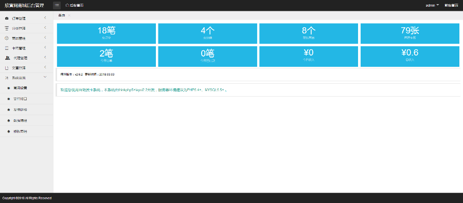Toggle the sidebar with the hamburger icon
The image size is (463, 203).
point(57,5)
